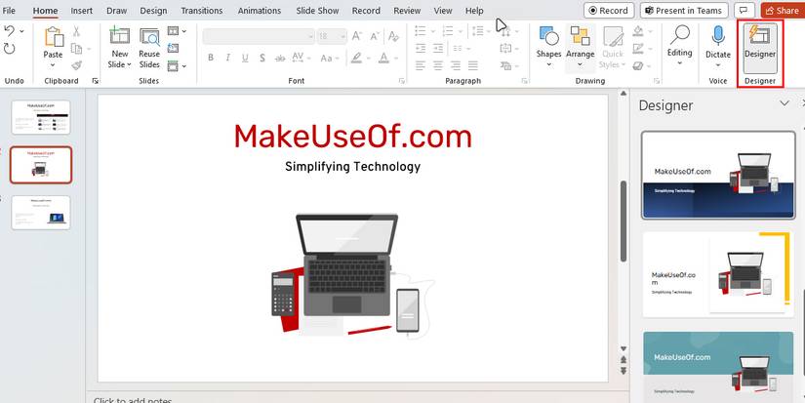Click Clear All Formatting icon
The height and width of the screenshot is (403, 805).
click(394, 36)
